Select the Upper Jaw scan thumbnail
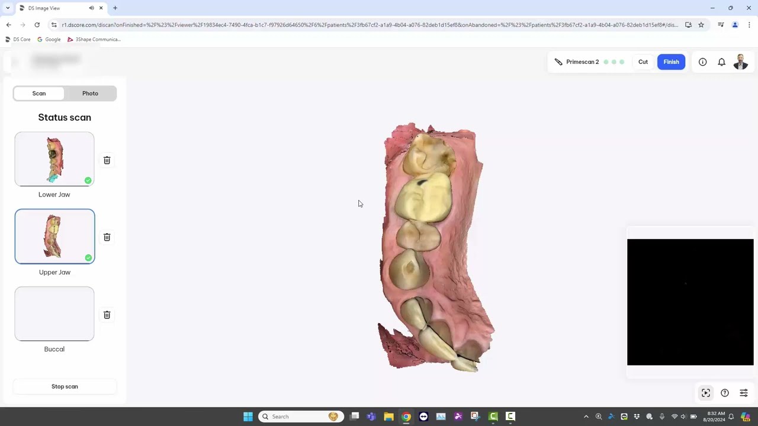 point(54,236)
